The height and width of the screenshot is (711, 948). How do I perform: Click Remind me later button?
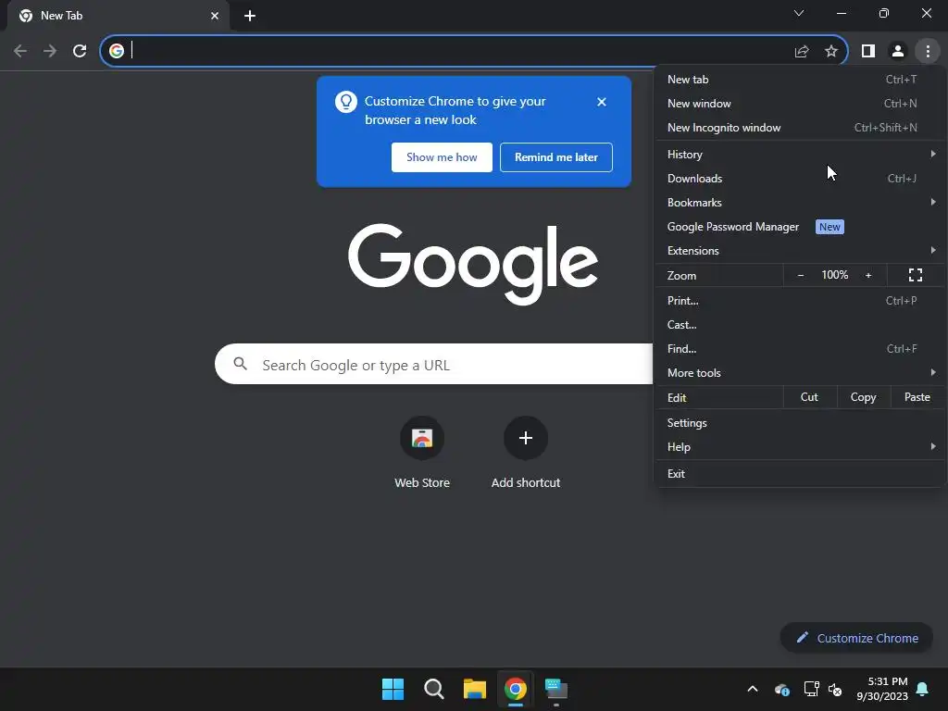(556, 157)
